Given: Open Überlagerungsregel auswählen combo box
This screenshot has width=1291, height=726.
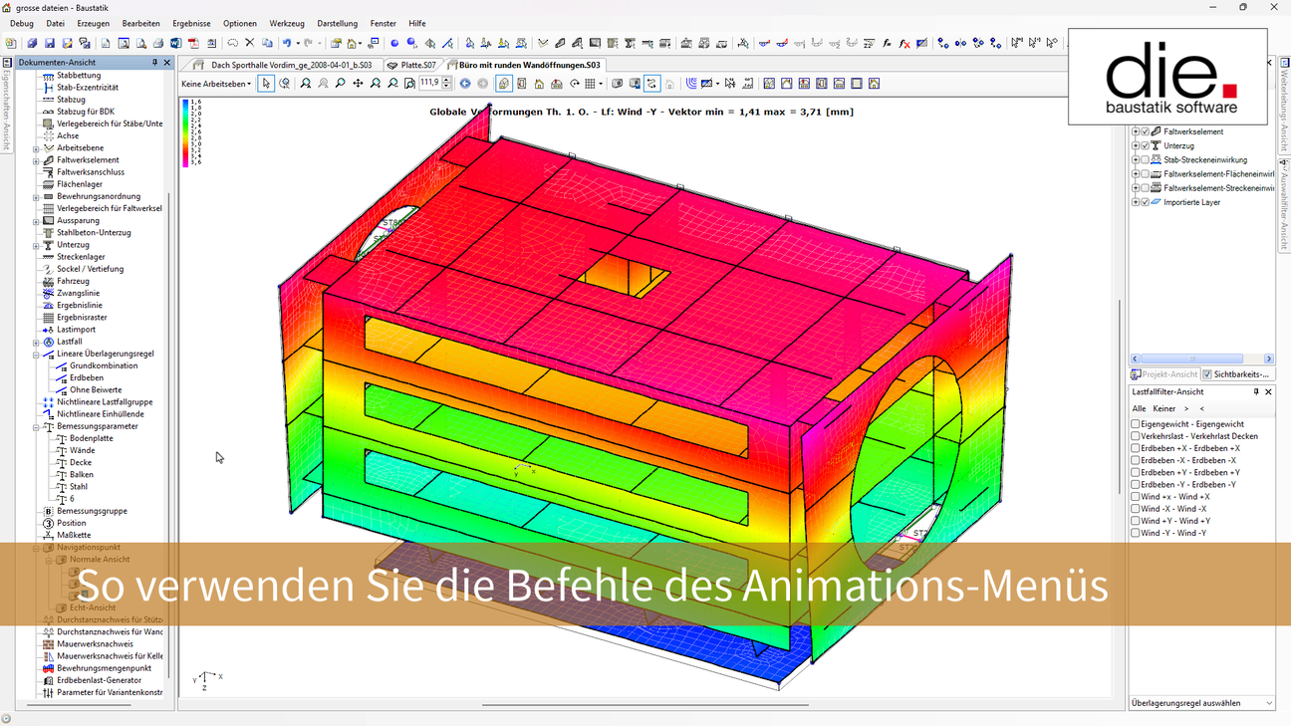Looking at the screenshot, I should tap(1201, 703).
